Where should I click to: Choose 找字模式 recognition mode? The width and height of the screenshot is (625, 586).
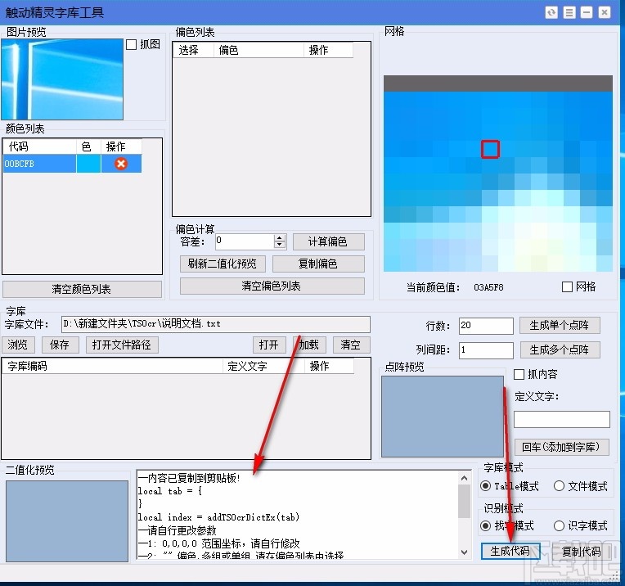point(485,525)
